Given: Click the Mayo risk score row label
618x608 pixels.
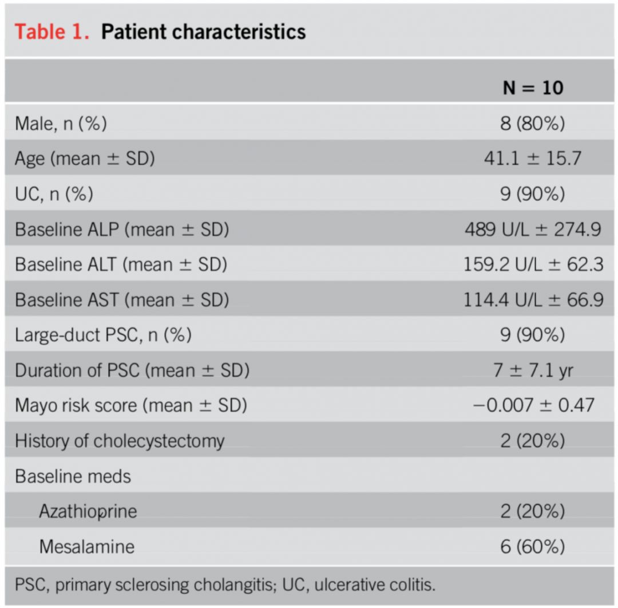Looking at the screenshot, I should pyautogui.click(x=131, y=406).
